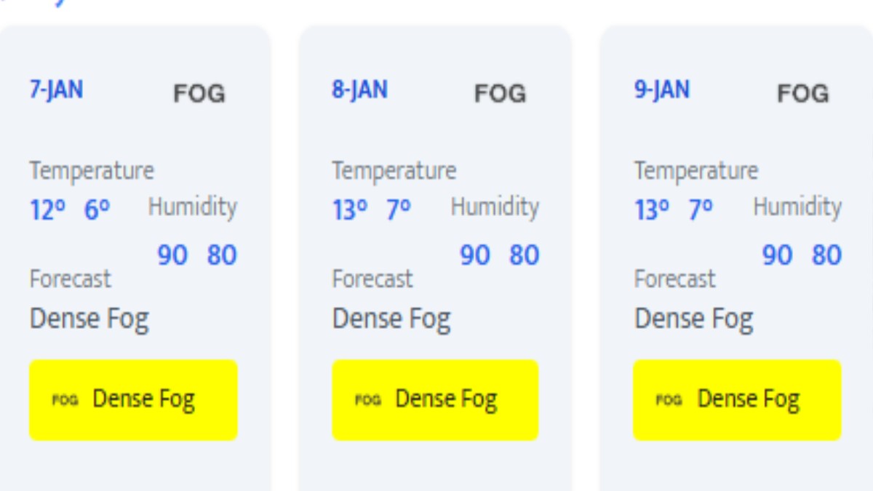This screenshot has width=873, height=491.
Task: Click the 6° minimum temperature on 7-JAN
Action: 97,210
